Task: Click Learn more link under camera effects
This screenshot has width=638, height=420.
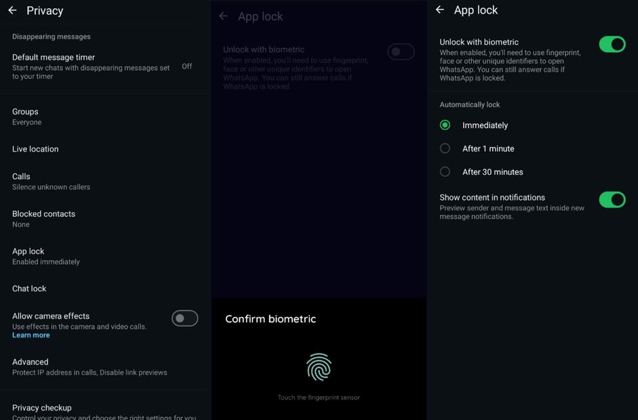Action: click(x=31, y=335)
